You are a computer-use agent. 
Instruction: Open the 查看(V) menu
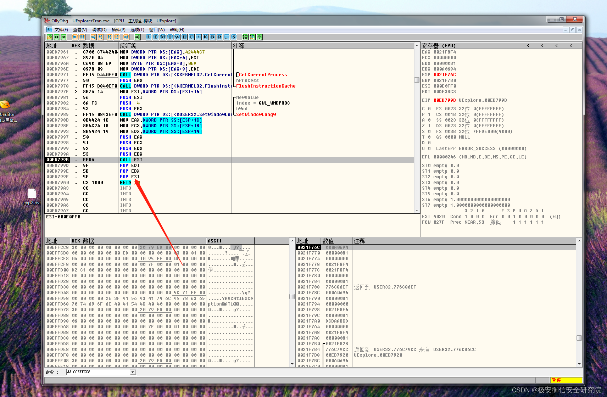coord(80,30)
